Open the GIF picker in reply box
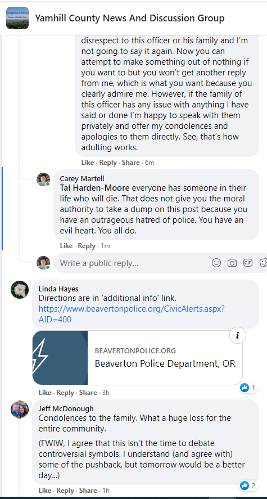 coord(248,263)
